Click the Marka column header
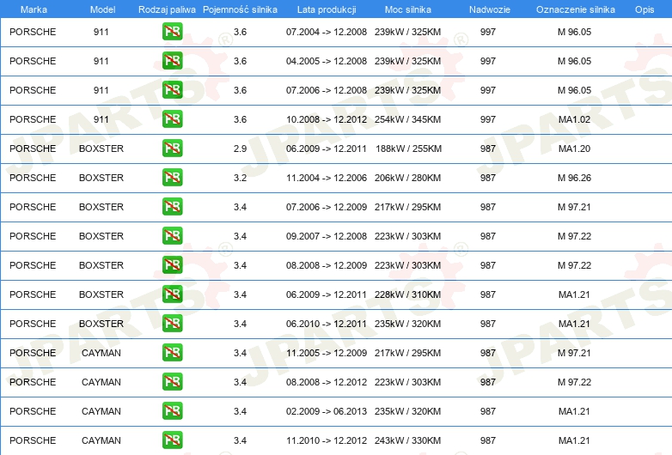Image resolution: width=672 pixels, height=455 pixels. tap(34, 9)
